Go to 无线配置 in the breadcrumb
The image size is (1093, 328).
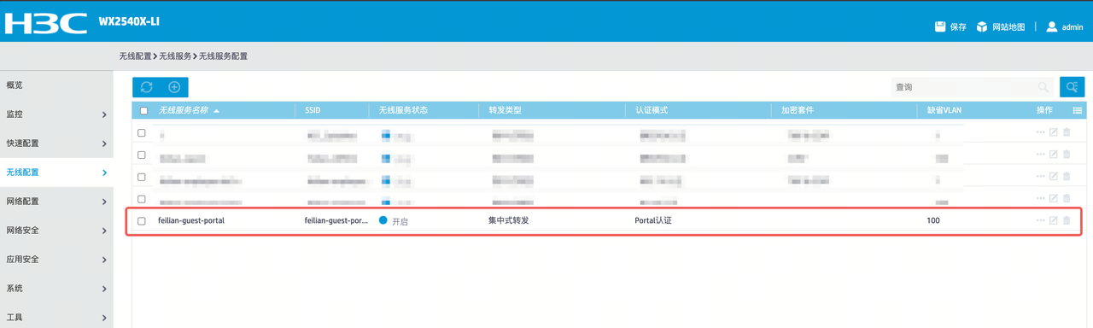coord(135,56)
